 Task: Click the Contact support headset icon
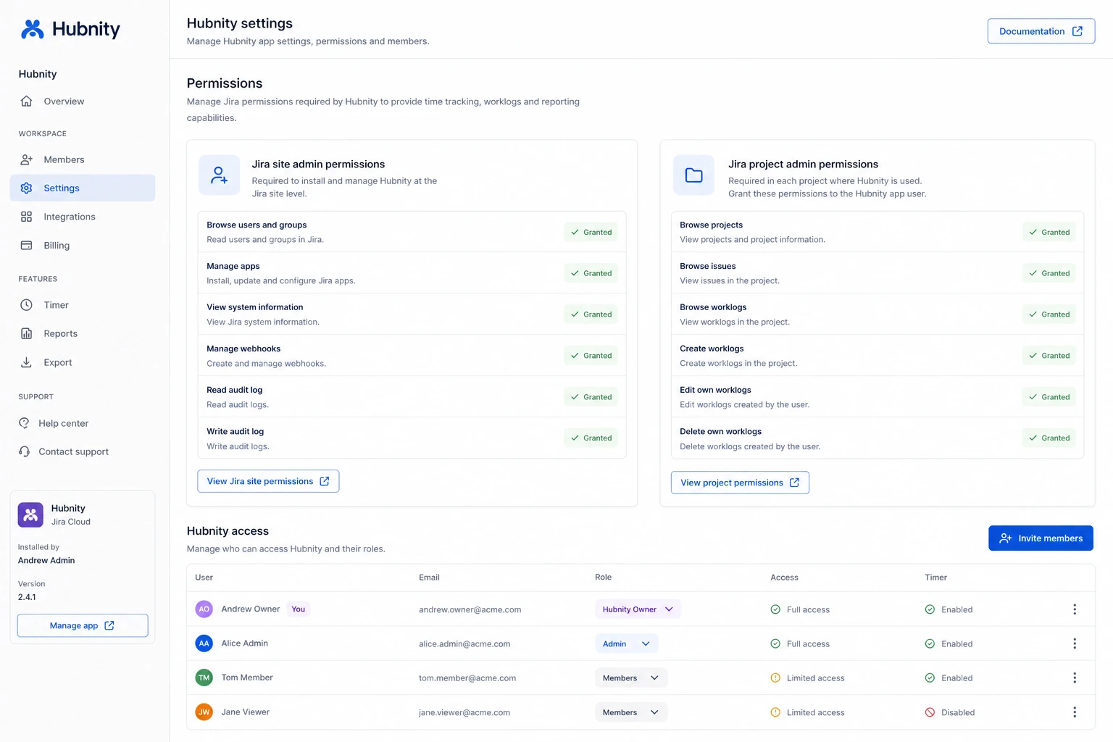click(24, 451)
